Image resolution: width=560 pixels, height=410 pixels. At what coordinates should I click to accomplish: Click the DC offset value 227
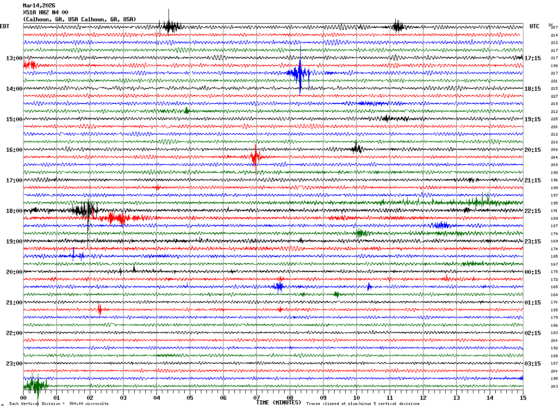[554, 96]
